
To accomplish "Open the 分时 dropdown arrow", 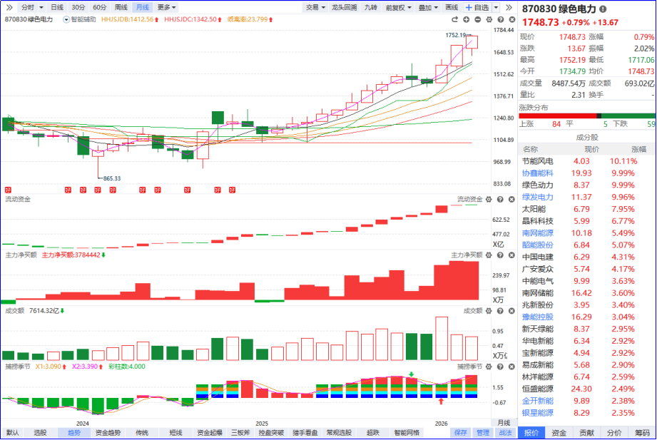I will point(41,8).
